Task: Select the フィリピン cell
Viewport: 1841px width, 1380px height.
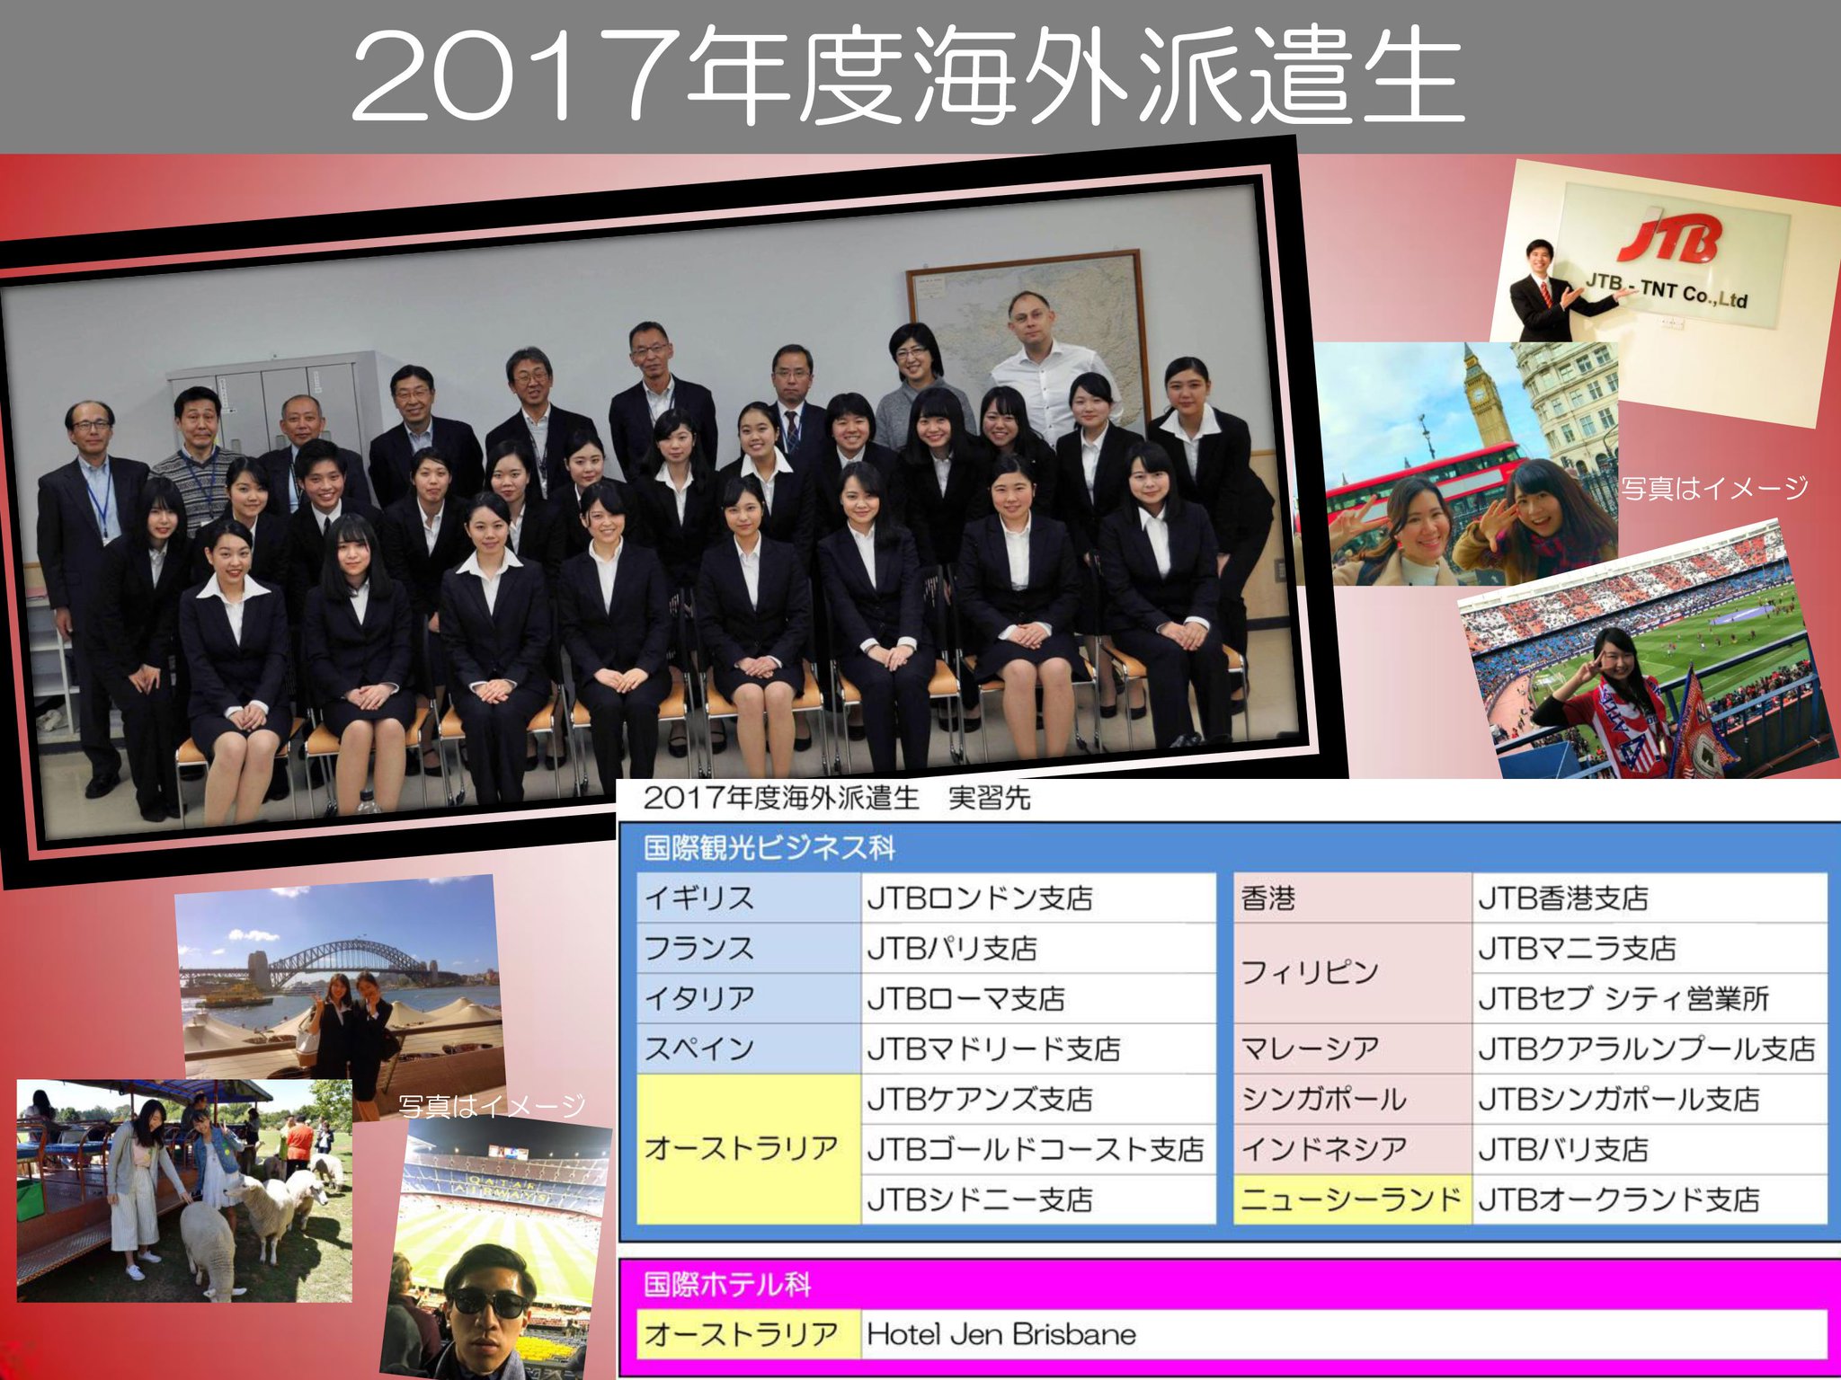Action: [x=1353, y=973]
